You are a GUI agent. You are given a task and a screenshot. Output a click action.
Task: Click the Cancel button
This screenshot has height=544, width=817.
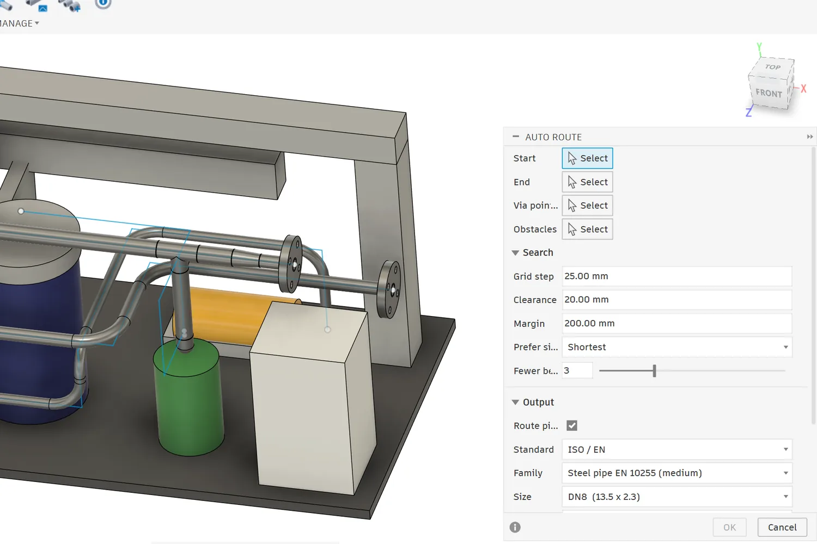pyautogui.click(x=782, y=527)
